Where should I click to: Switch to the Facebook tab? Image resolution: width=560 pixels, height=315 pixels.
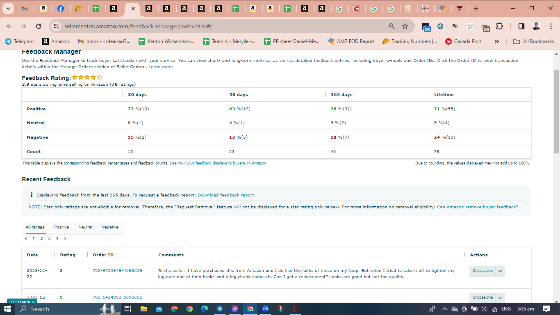coord(61,9)
